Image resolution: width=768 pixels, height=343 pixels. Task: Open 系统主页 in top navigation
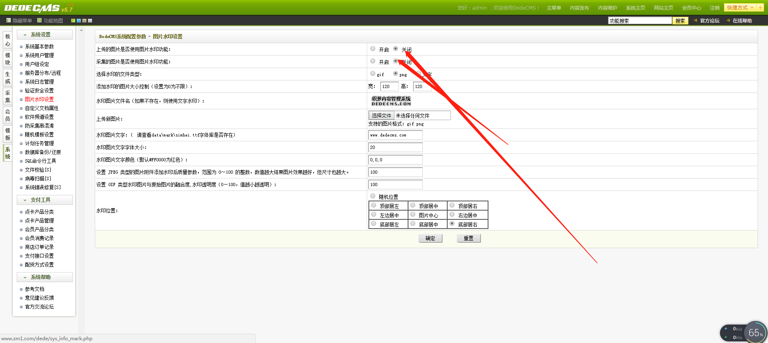pyautogui.click(x=636, y=8)
